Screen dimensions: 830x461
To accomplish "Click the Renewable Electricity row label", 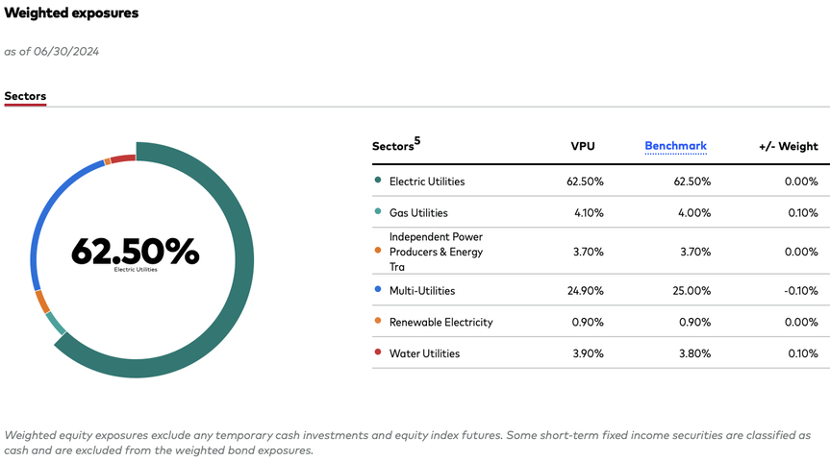I will 440,322.
